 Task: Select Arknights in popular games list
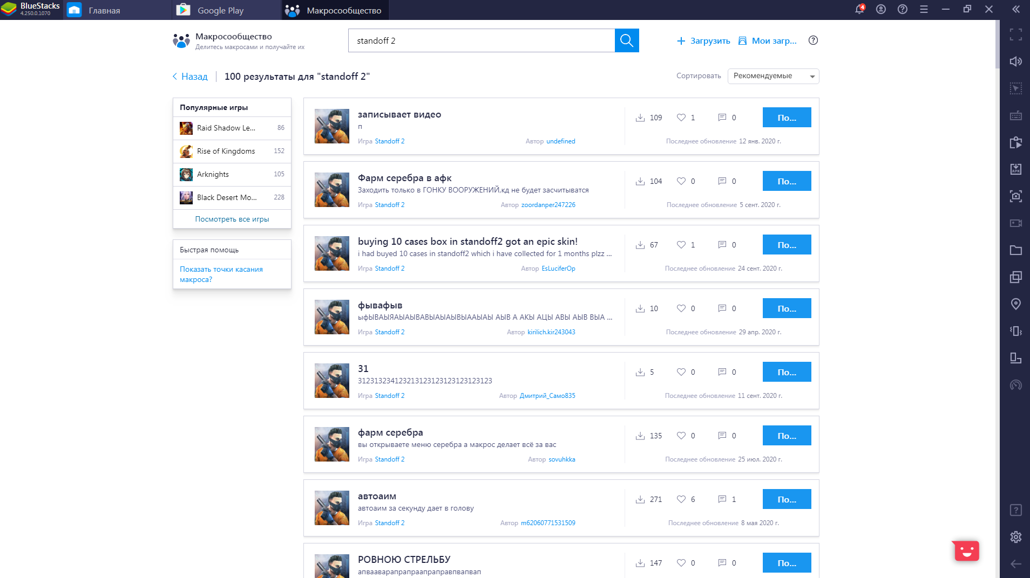[x=232, y=175]
